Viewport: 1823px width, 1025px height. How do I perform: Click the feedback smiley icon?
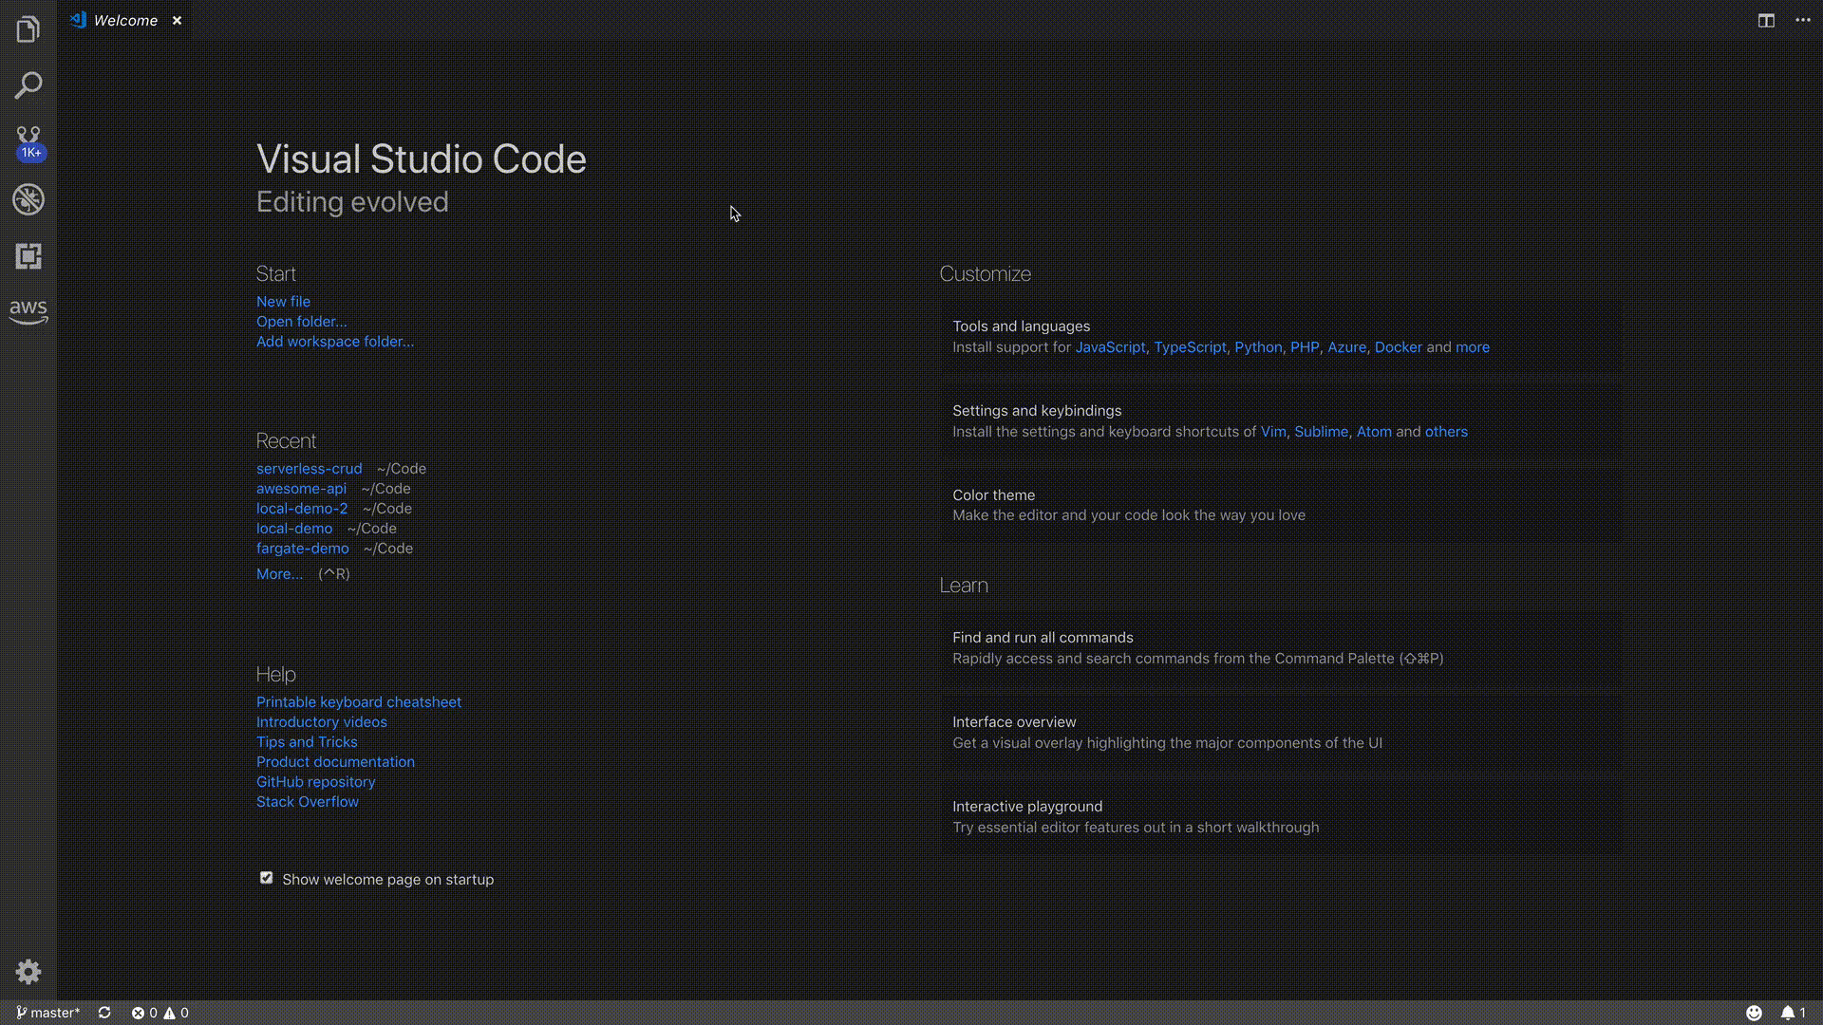[x=1754, y=1013]
